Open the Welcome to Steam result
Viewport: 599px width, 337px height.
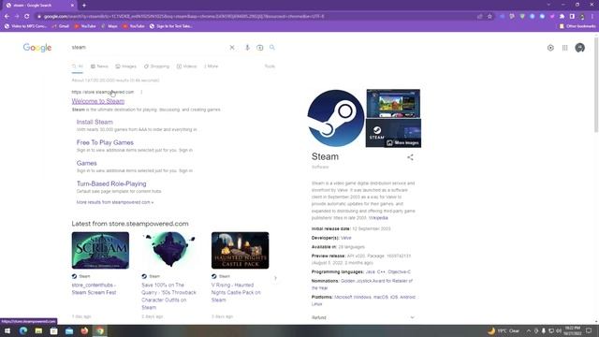click(98, 101)
